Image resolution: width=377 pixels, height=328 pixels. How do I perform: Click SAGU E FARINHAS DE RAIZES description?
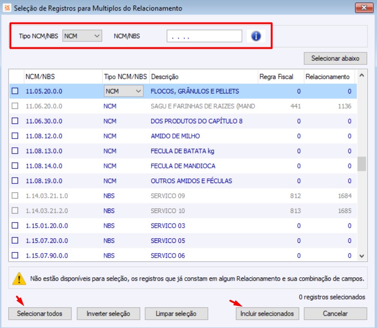203,106
